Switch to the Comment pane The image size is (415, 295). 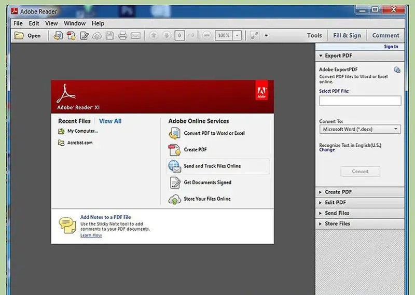click(x=385, y=35)
